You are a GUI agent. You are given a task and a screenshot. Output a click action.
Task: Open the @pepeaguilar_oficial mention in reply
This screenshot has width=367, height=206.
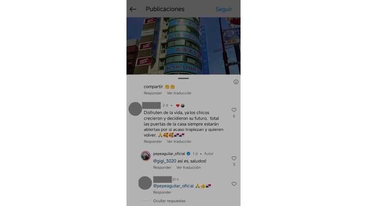coord(173,186)
